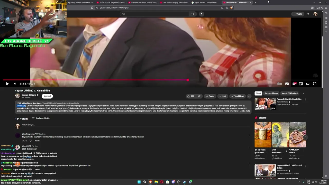Screen dimensions: 329x185
Task: Select the 'Yaprak Dökümü adlı' chip
Action: click(290, 93)
